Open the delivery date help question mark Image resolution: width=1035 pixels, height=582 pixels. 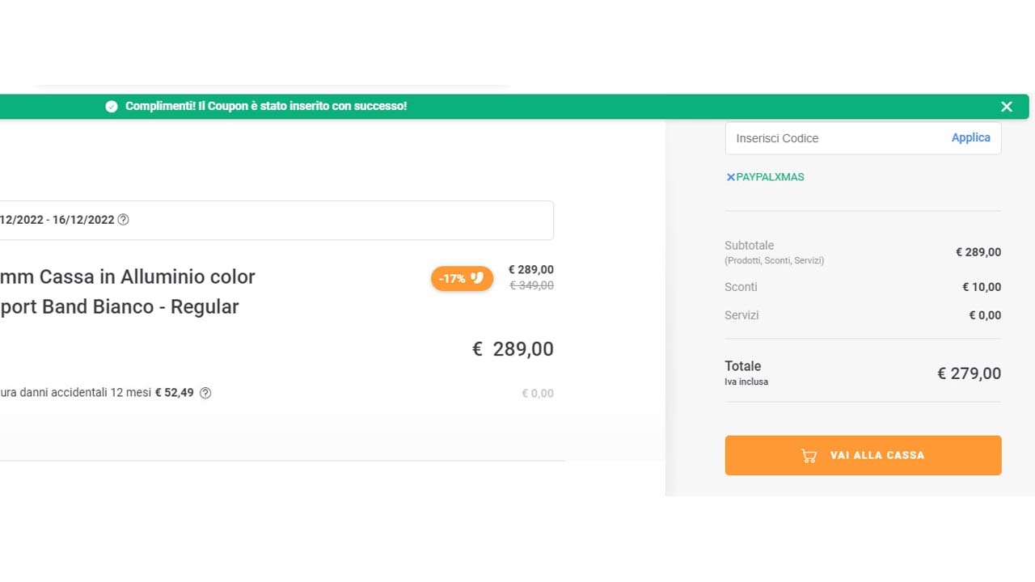pos(123,219)
